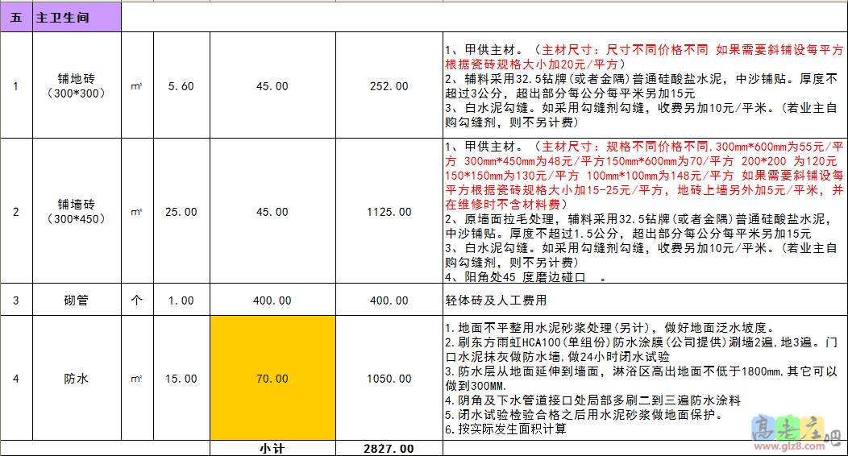Select the total cell showing 1050.00
Screen dimensions: 848x456
(x=389, y=378)
